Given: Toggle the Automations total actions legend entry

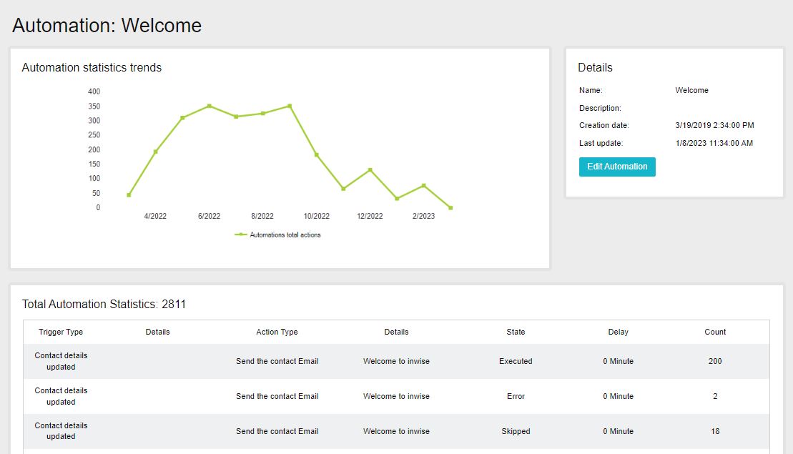Looking at the screenshot, I should (277, 235).
